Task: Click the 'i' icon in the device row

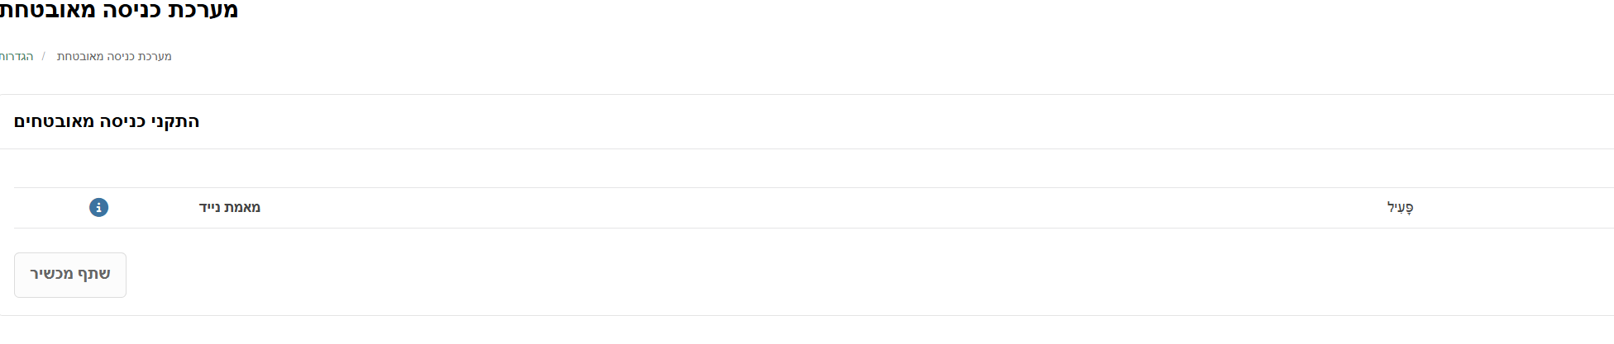Action: pyautogui.click(x=98, y=207)
